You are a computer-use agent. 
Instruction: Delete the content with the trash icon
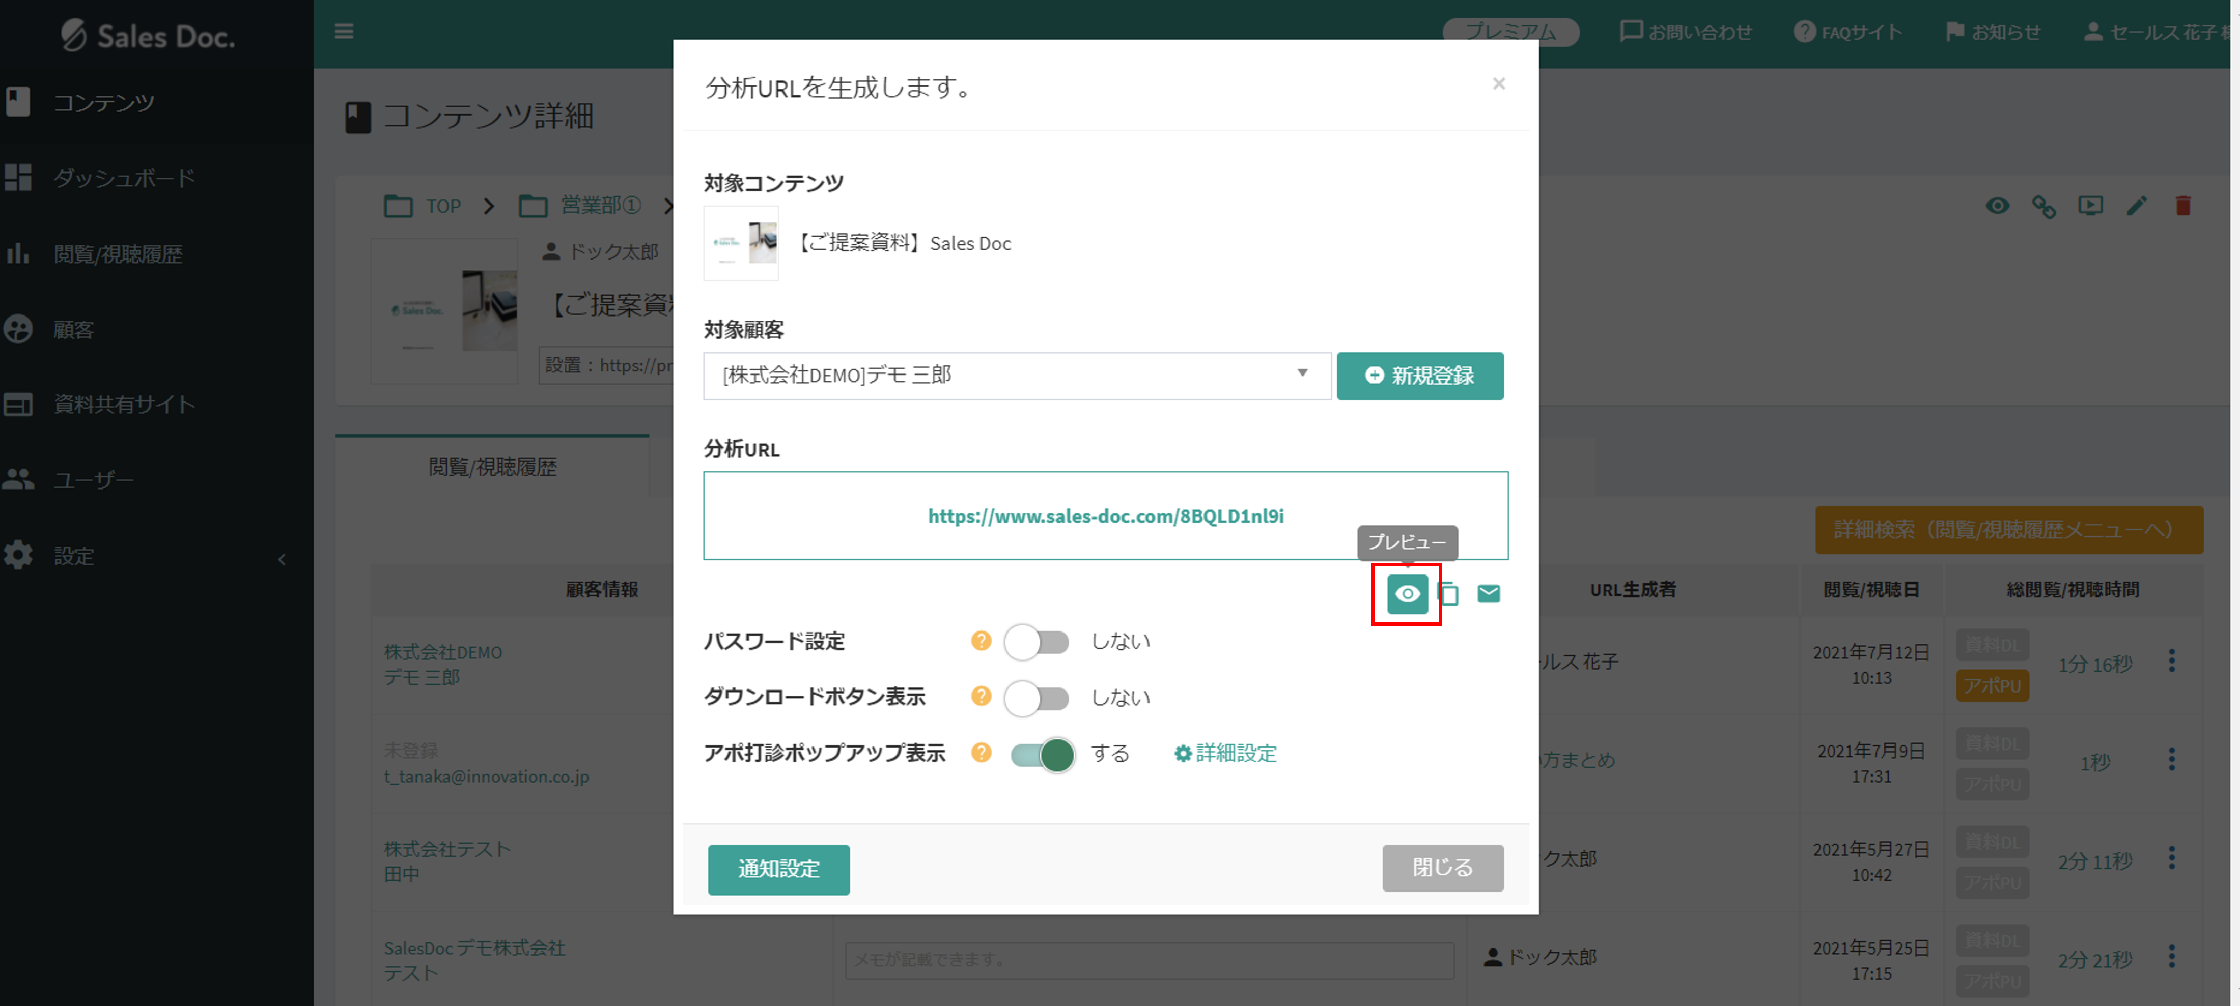tap(2182, 206)
